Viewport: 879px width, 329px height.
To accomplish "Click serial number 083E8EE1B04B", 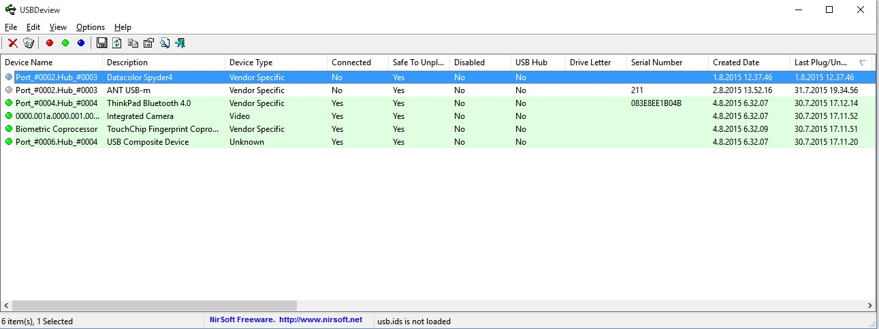I will 656,103.
